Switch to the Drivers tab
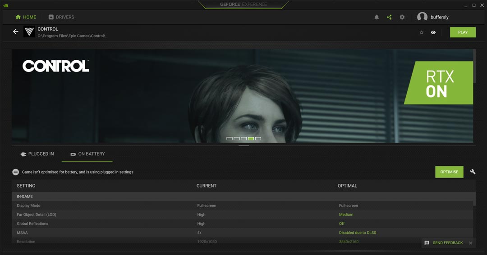This screenshot has height=255, width=487. (61, 17)
